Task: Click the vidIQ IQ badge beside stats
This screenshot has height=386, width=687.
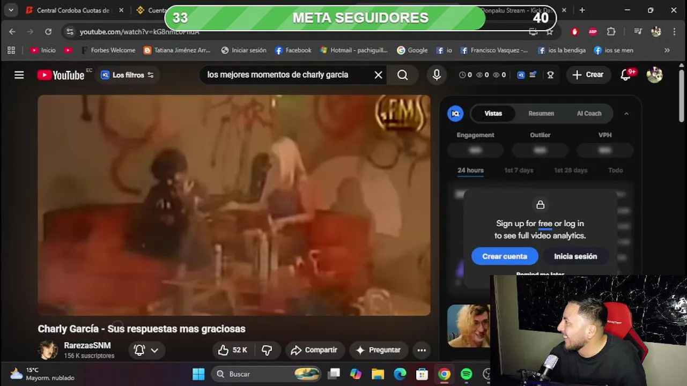Action: [x=521, y=75]
